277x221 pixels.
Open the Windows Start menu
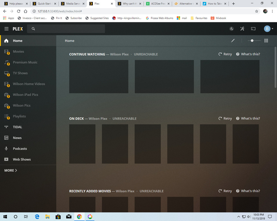pyautogui.click(x=5, y=216)
